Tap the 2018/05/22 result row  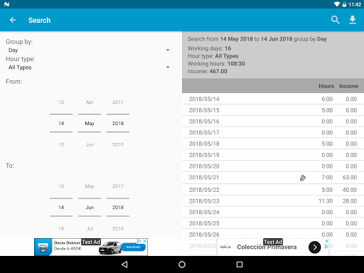click(x=273, y=190)
